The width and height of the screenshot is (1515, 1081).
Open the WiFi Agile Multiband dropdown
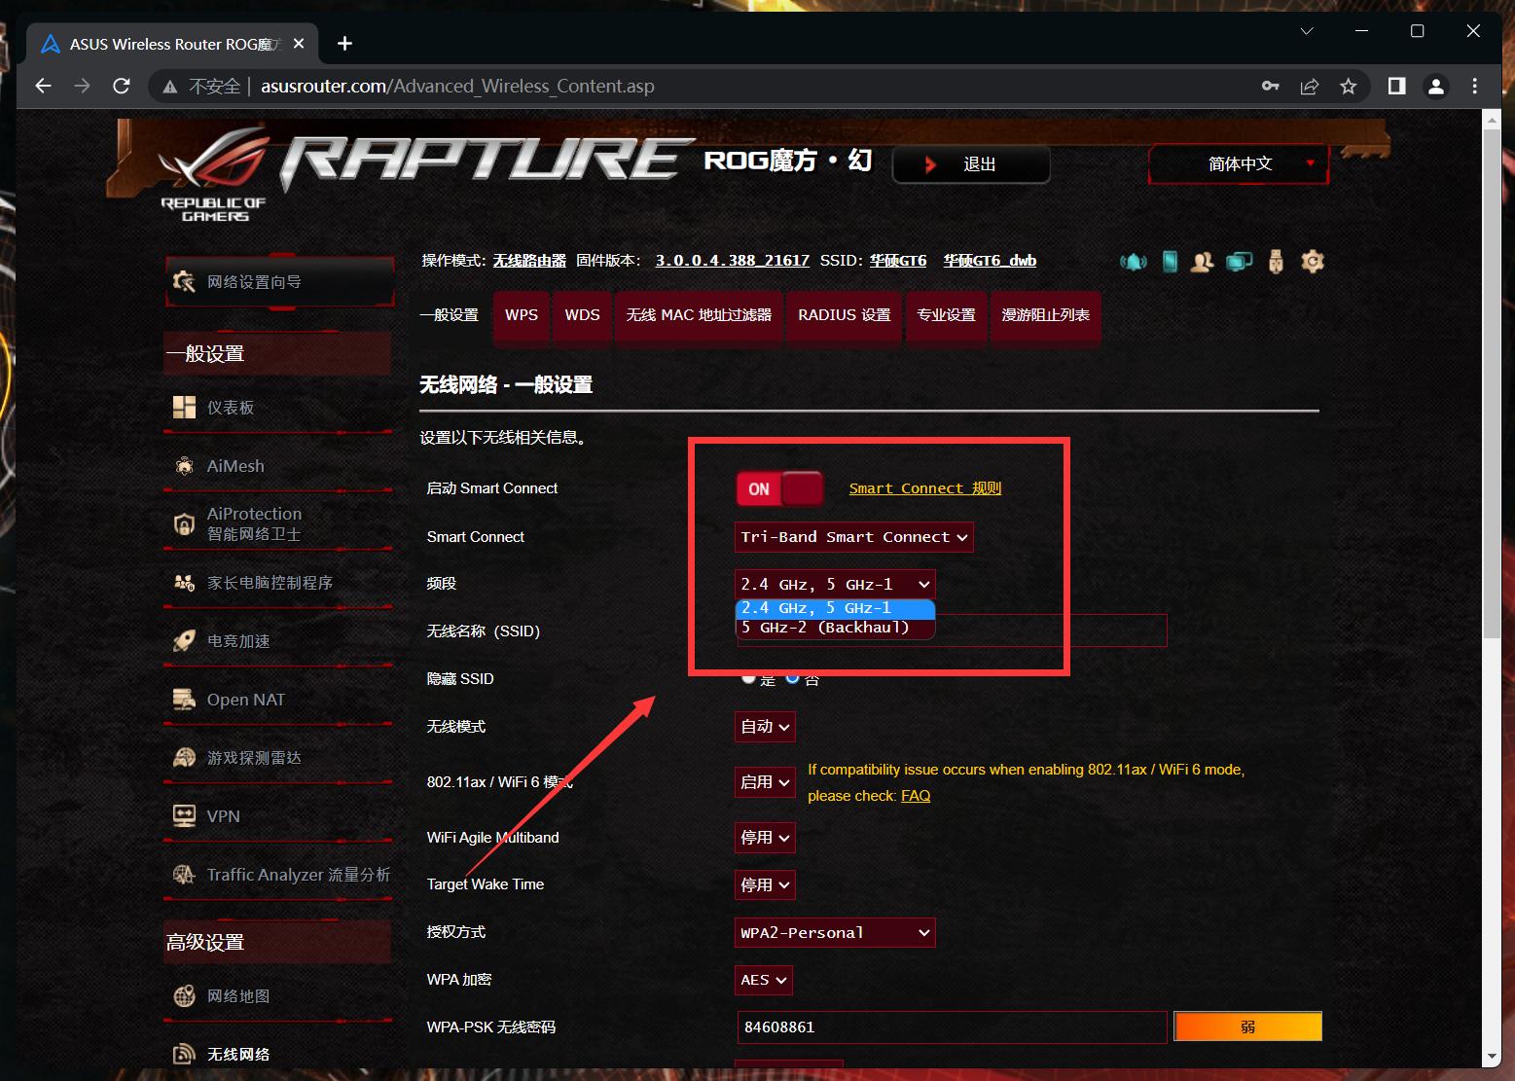[x=765, y=838]
